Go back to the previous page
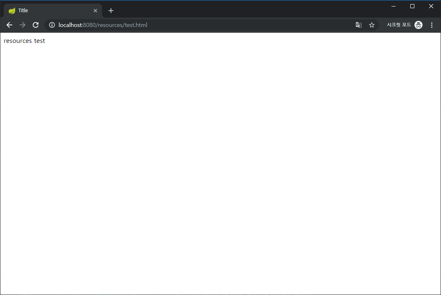The width and height of the screenshot is (441, 295). click(9, 25)
